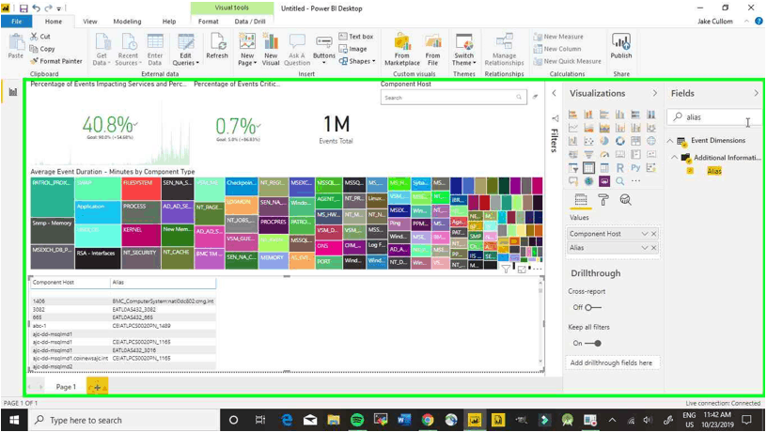Select the table visualization icon
This screenshot has height=432, width=767.
pos(588,168)
